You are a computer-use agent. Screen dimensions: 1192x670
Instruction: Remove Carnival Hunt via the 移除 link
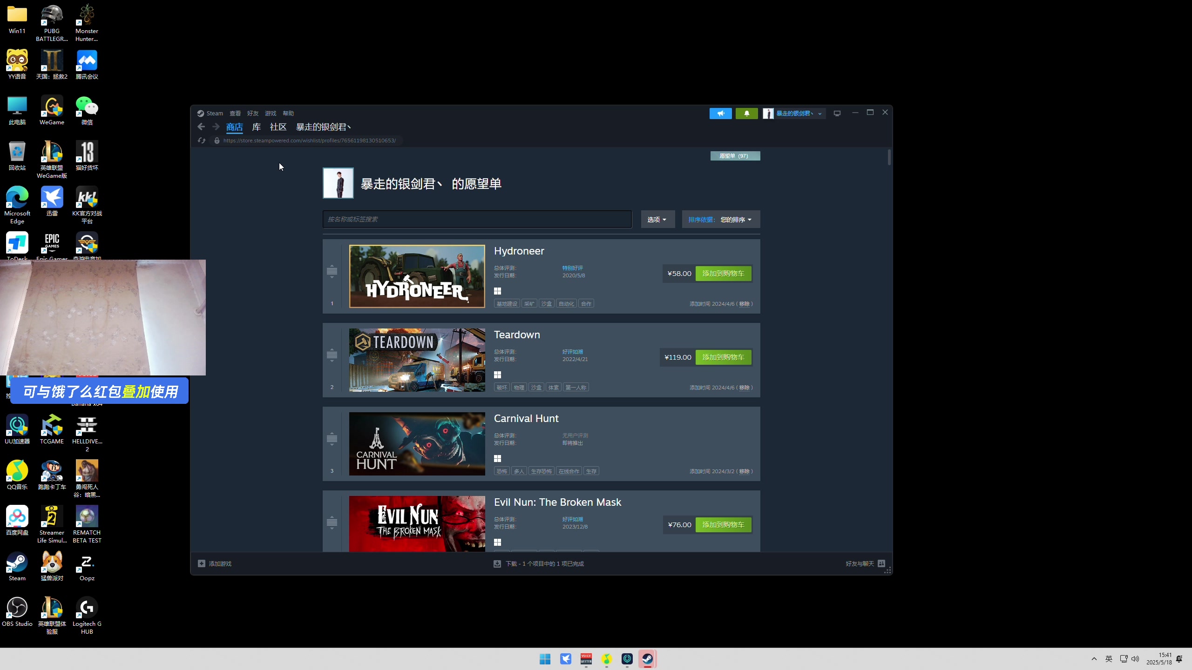tap(744, 471)
